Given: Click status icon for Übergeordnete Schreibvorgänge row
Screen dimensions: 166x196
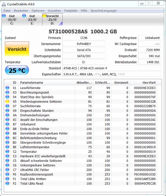Looking at the screenshot, I should click(7, 142).
